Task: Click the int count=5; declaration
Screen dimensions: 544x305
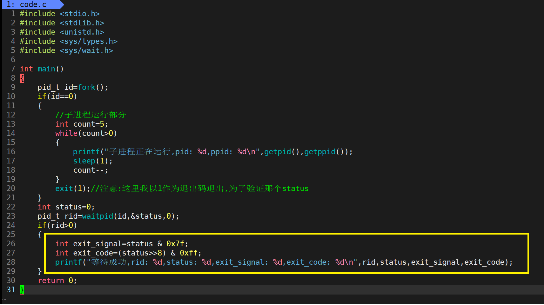Action: (82, 124)
